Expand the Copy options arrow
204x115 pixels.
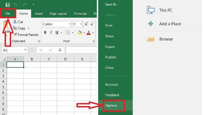pyautogui.click(x=28, y=28)
